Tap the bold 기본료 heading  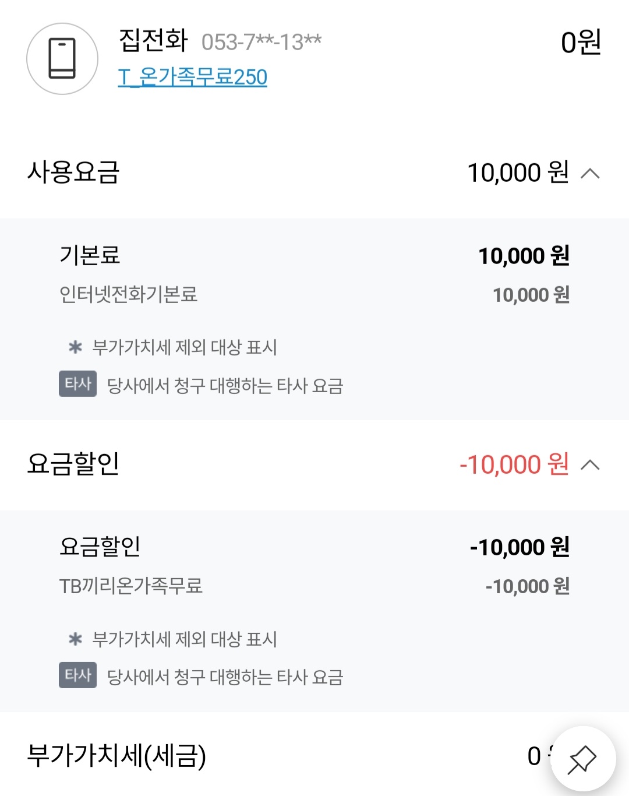tap(90, 255)
